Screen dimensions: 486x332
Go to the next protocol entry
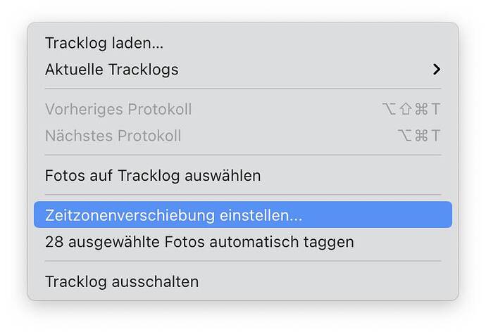(x=113, y=136)
